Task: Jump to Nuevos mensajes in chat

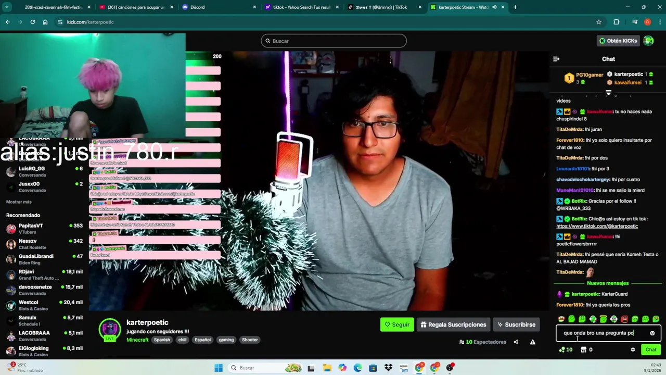Action: click(x=608, y=283)
